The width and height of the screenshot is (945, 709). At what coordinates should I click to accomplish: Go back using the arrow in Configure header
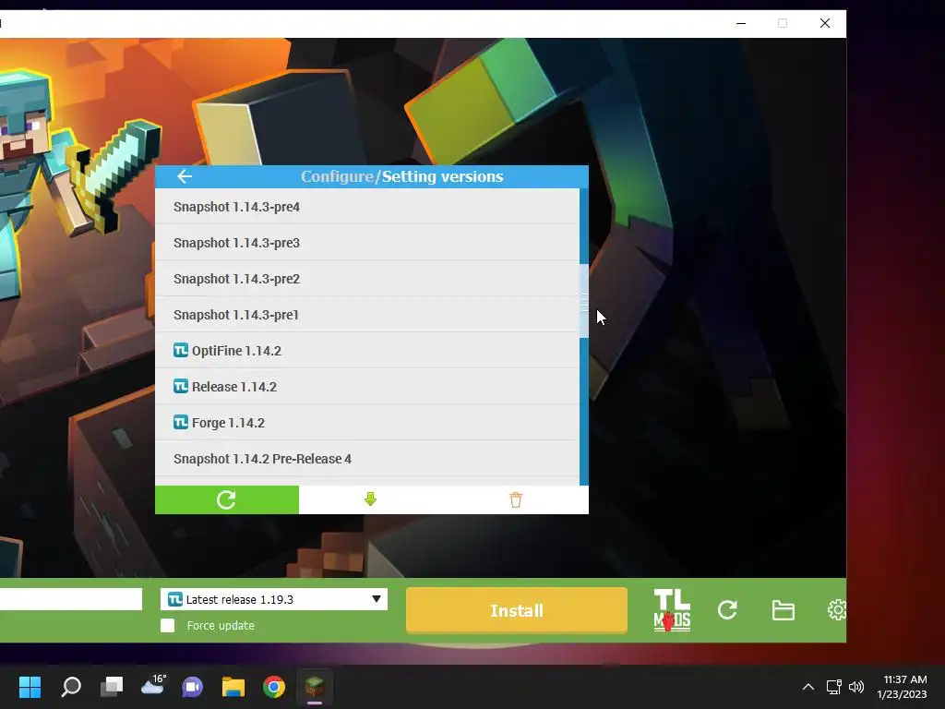click(185, 176)
